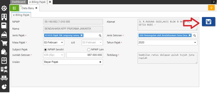217x93 pixels.
Task: Close the e-Biling Pajak top tab
Action: (50, 2)
